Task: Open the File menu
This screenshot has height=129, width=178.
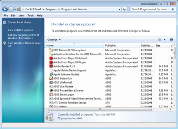Action: 6,16
